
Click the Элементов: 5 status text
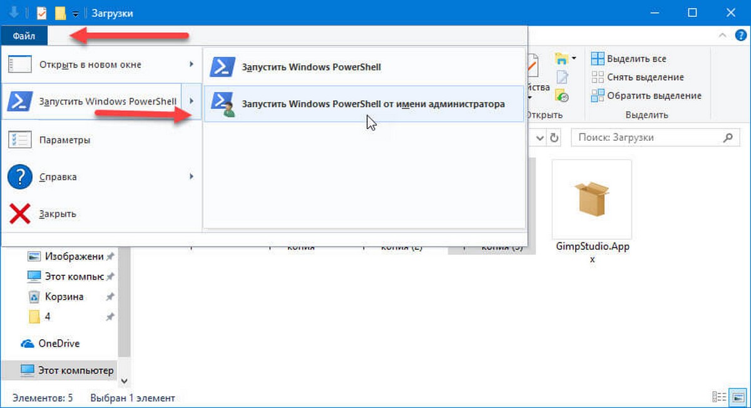pyautogui.click(x=43, y=398)
